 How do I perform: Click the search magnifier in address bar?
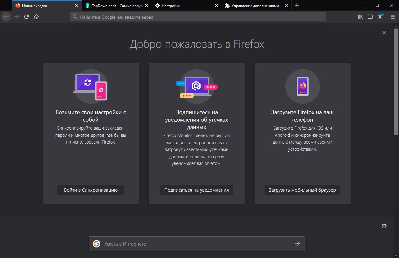[x=75, y=17]
